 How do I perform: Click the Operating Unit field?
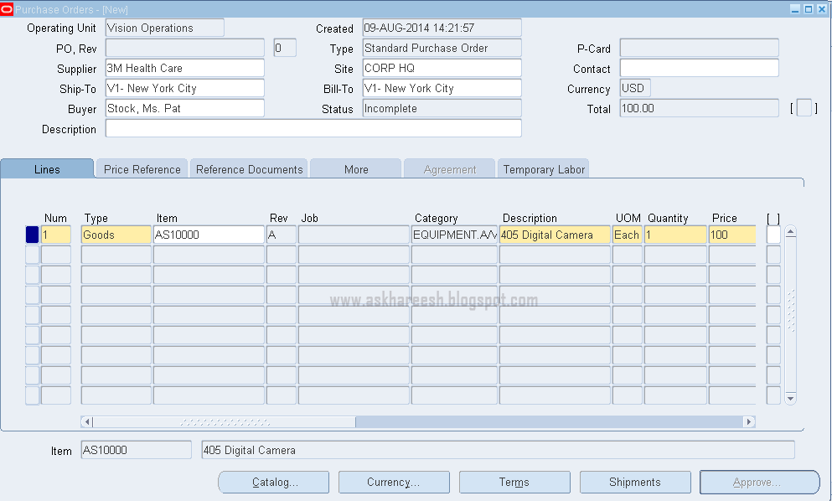click(164, 28)
